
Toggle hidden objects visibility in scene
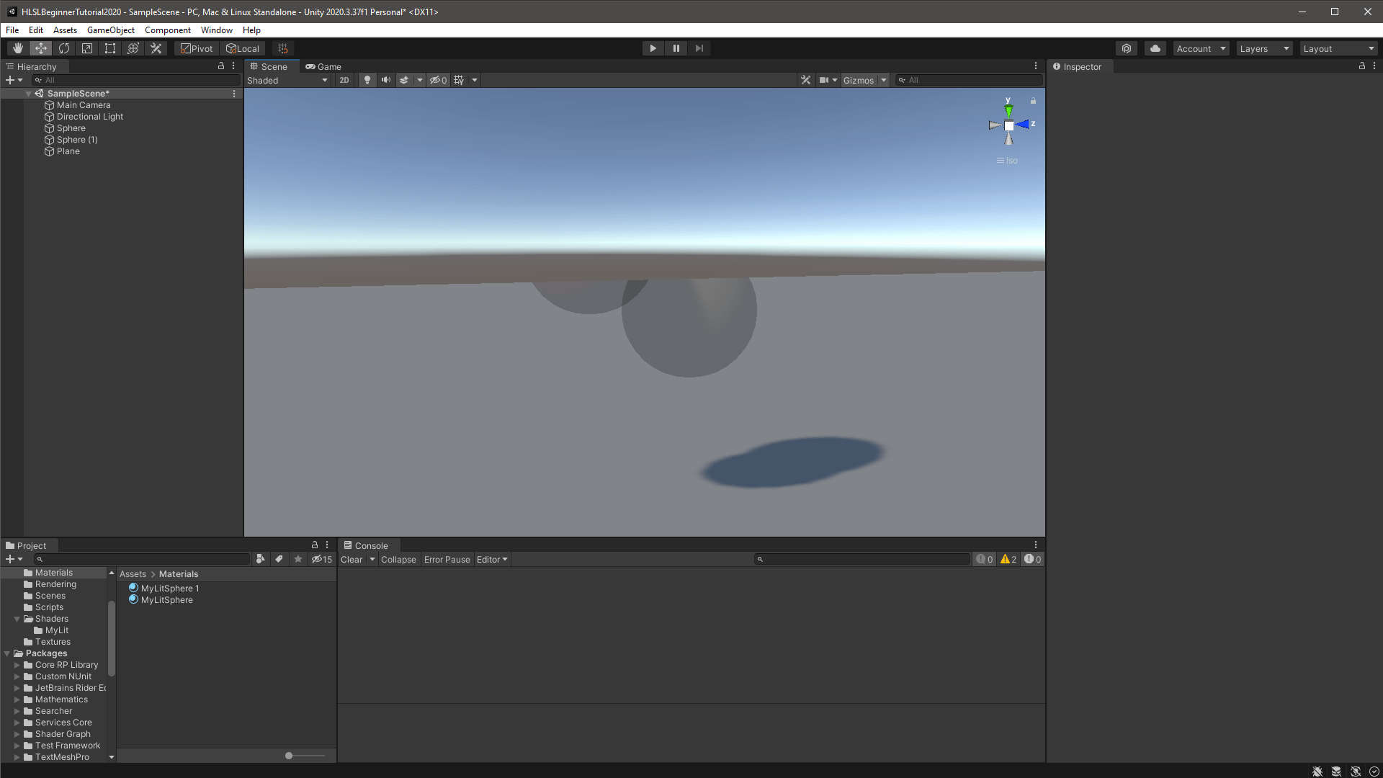tap(438, 80)
